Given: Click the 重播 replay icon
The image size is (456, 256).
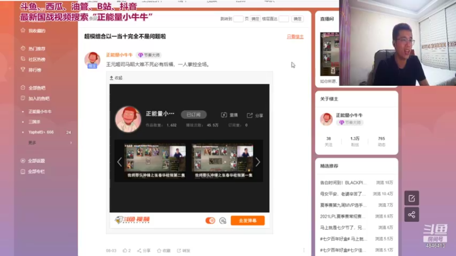Looking at the screenshot, I should tap(224, 115).
